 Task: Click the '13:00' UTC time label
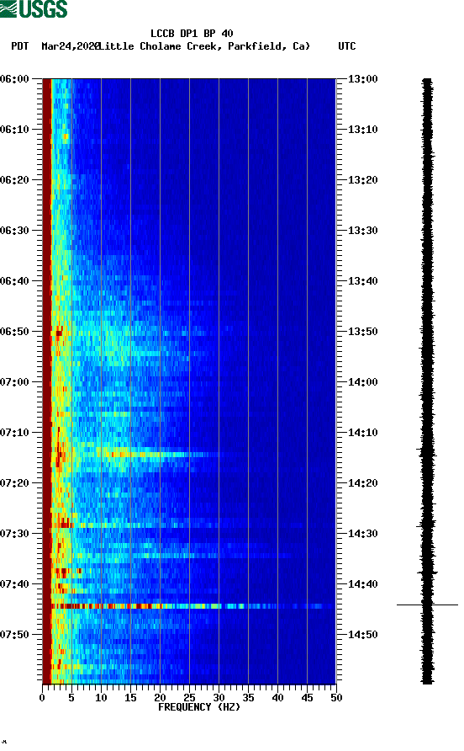click(362, 79)
